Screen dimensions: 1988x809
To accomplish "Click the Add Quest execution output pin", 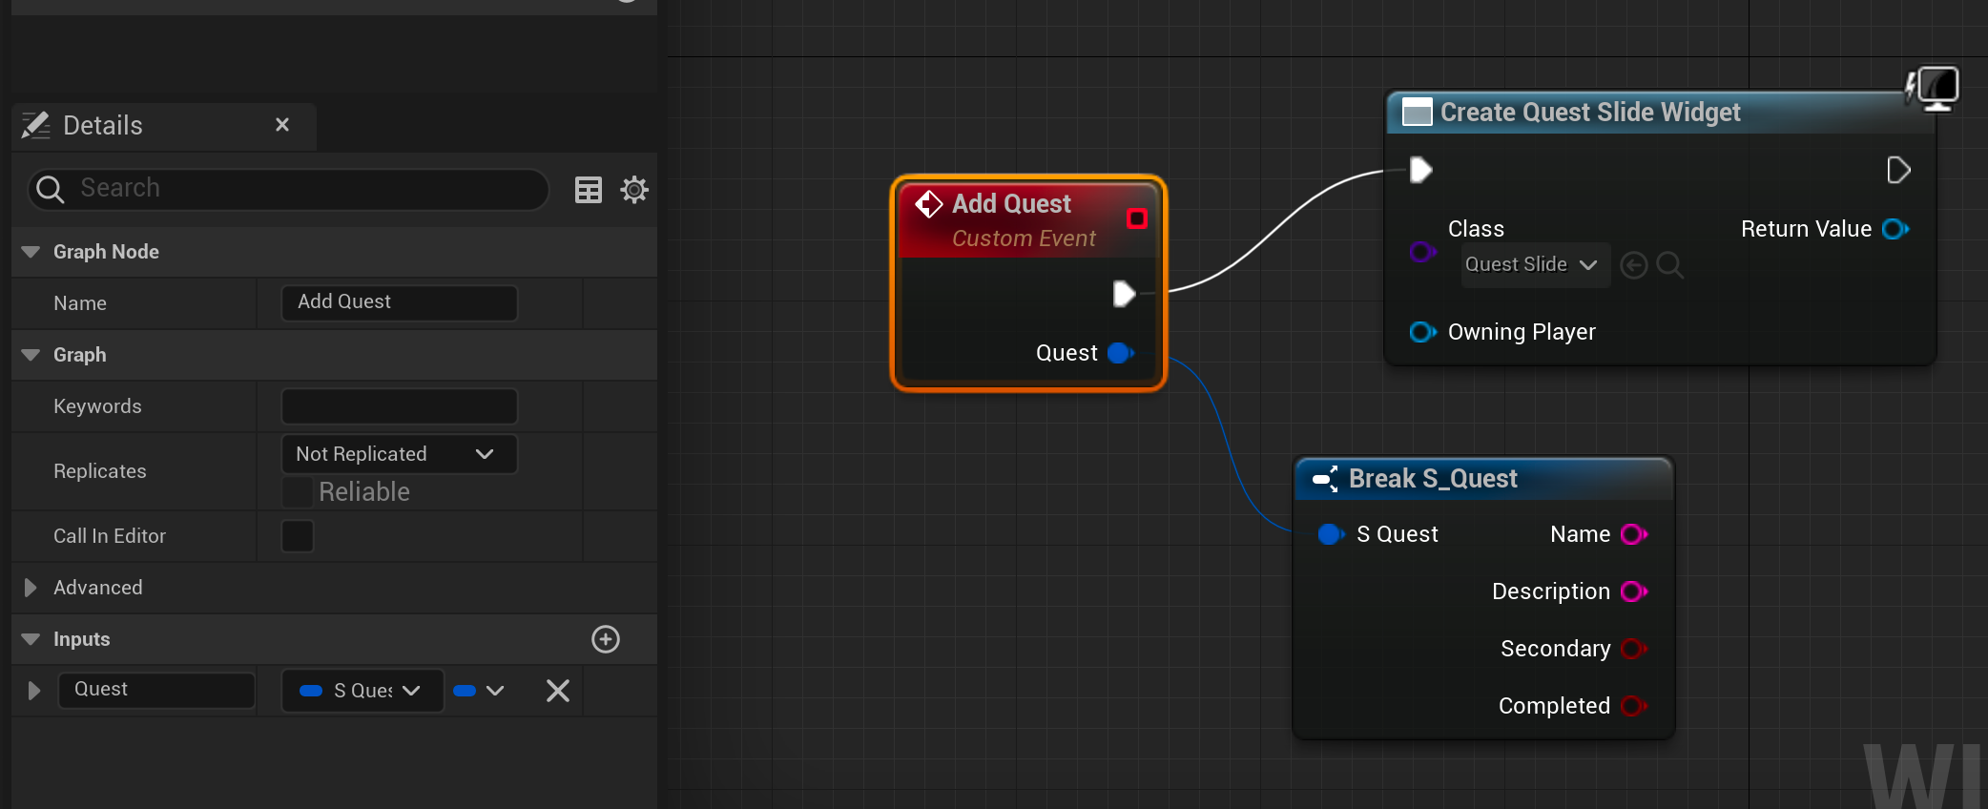I will coord(1124,294).
